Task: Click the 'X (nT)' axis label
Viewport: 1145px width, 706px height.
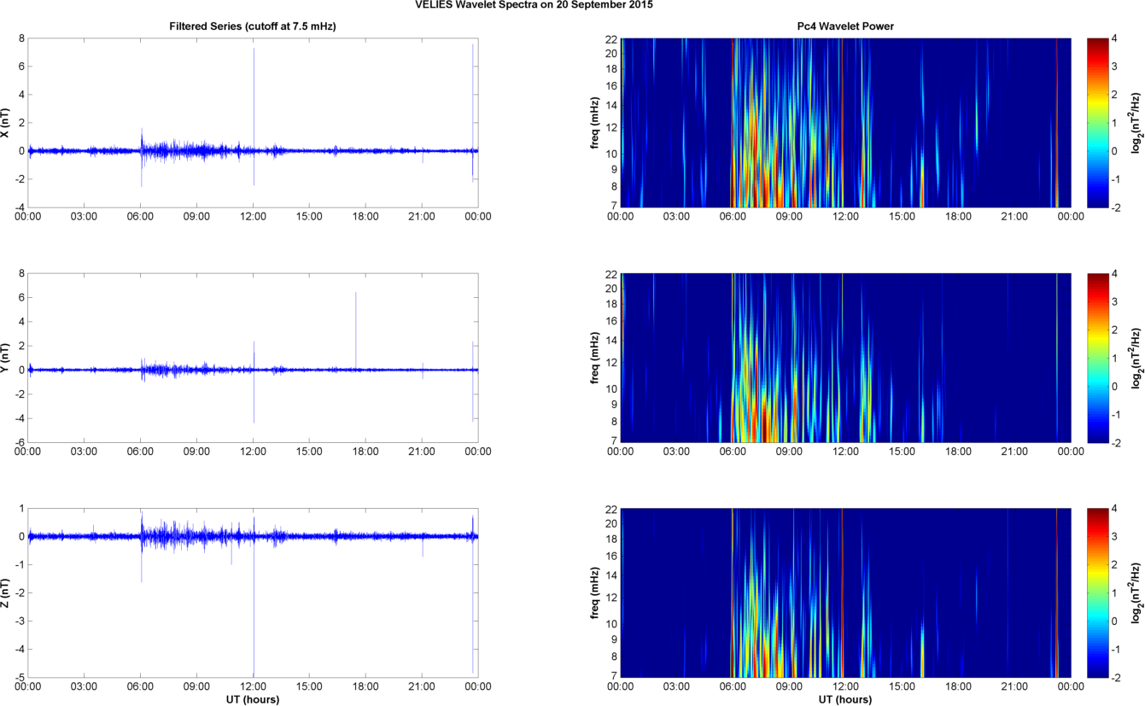Action: pyautogui.click(x=5, y=122)
